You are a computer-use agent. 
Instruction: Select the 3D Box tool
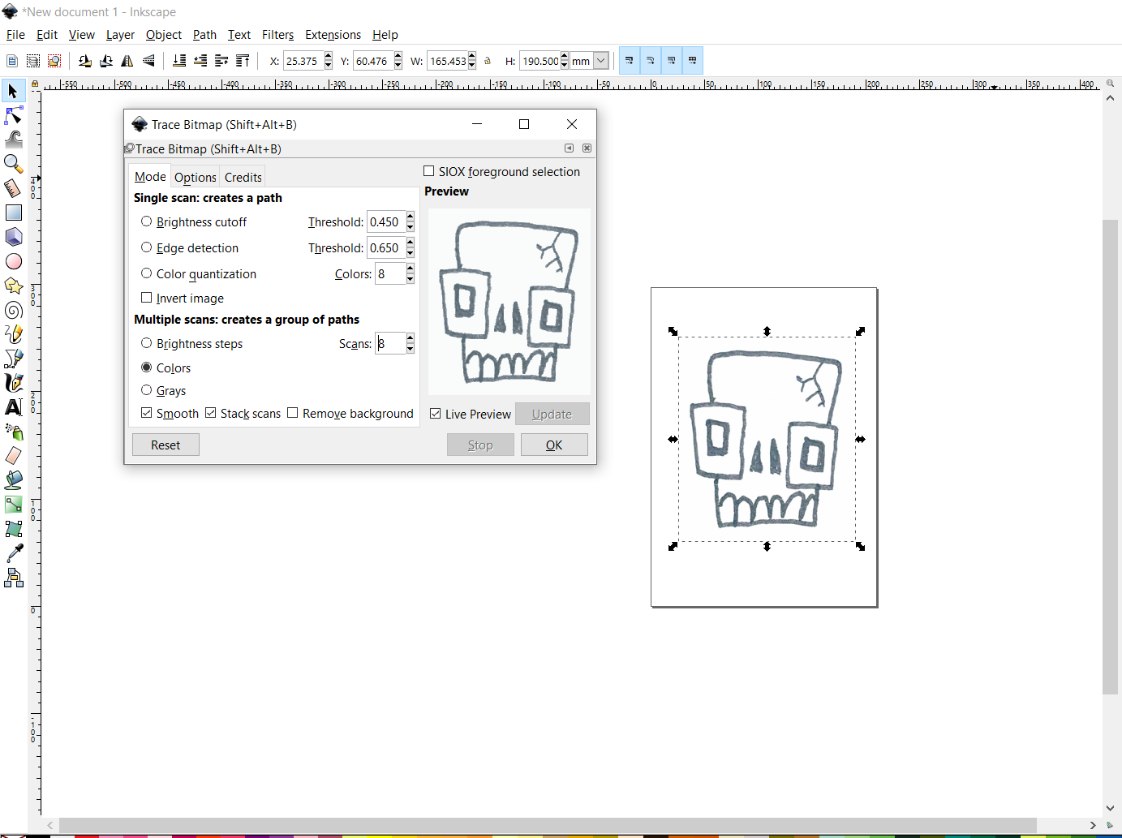pos(13,237)
